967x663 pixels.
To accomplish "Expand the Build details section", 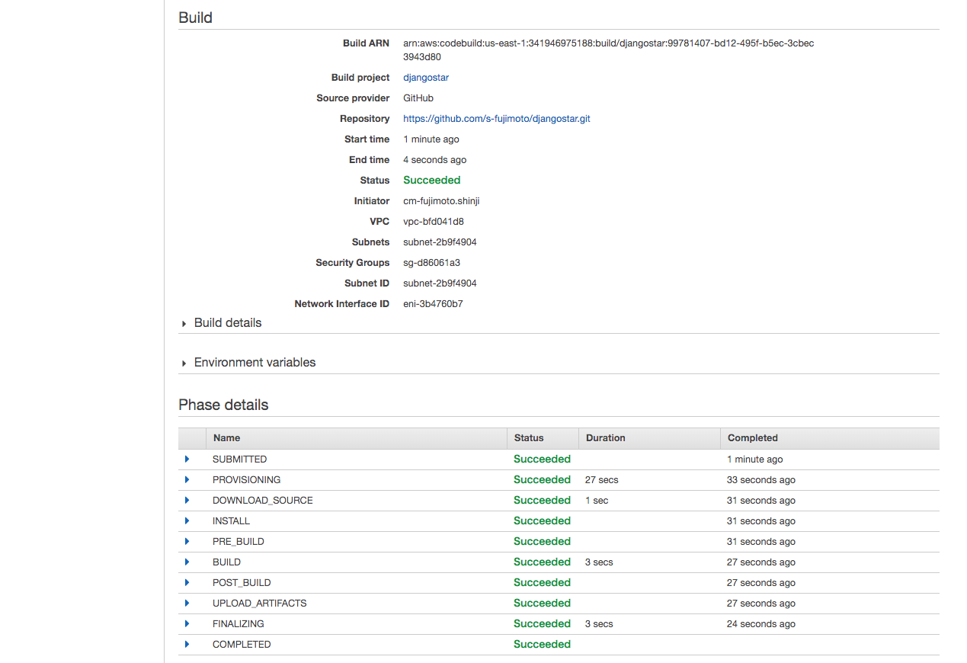I will click(221, 323).
